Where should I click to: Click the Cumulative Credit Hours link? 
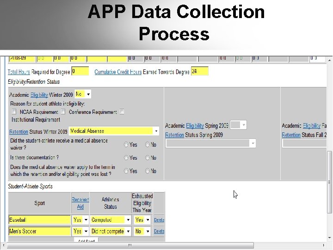click(x=118, y=72)
